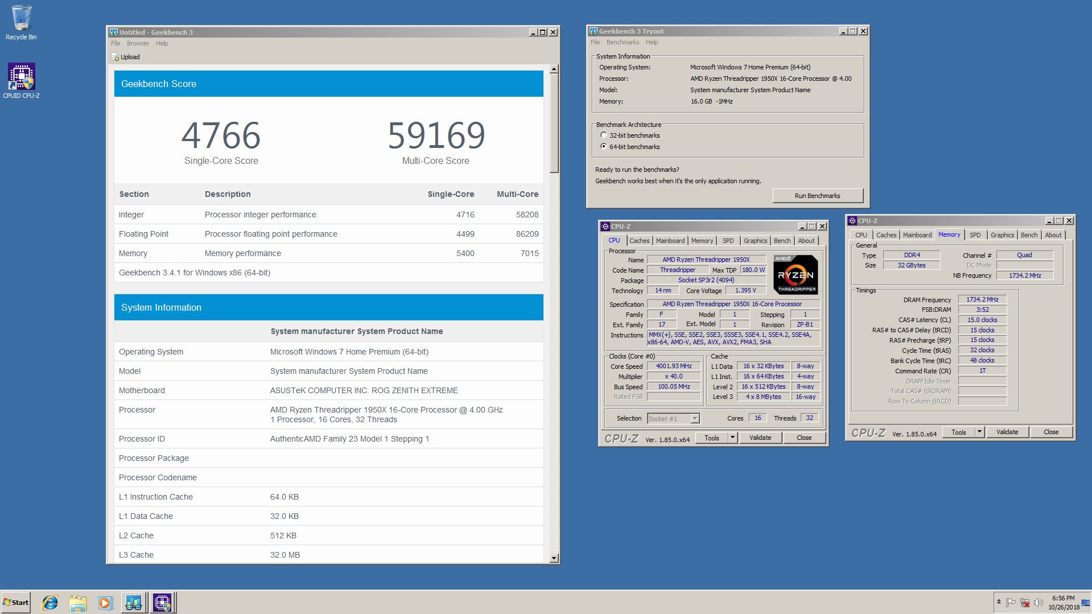1092x614 pixels.
Task: Click Tools button in left CPU-Z window
Action: point(712,438)
